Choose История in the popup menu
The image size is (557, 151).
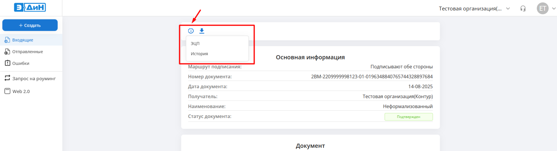tap(199, 54)
